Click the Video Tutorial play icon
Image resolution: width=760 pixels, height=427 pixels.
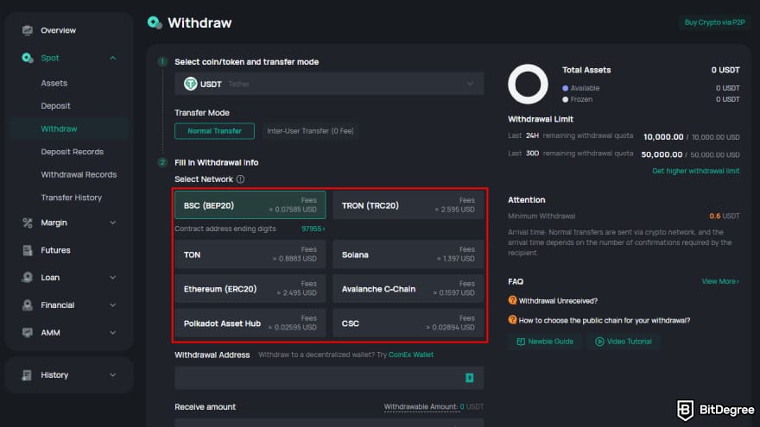click(599, 342)
